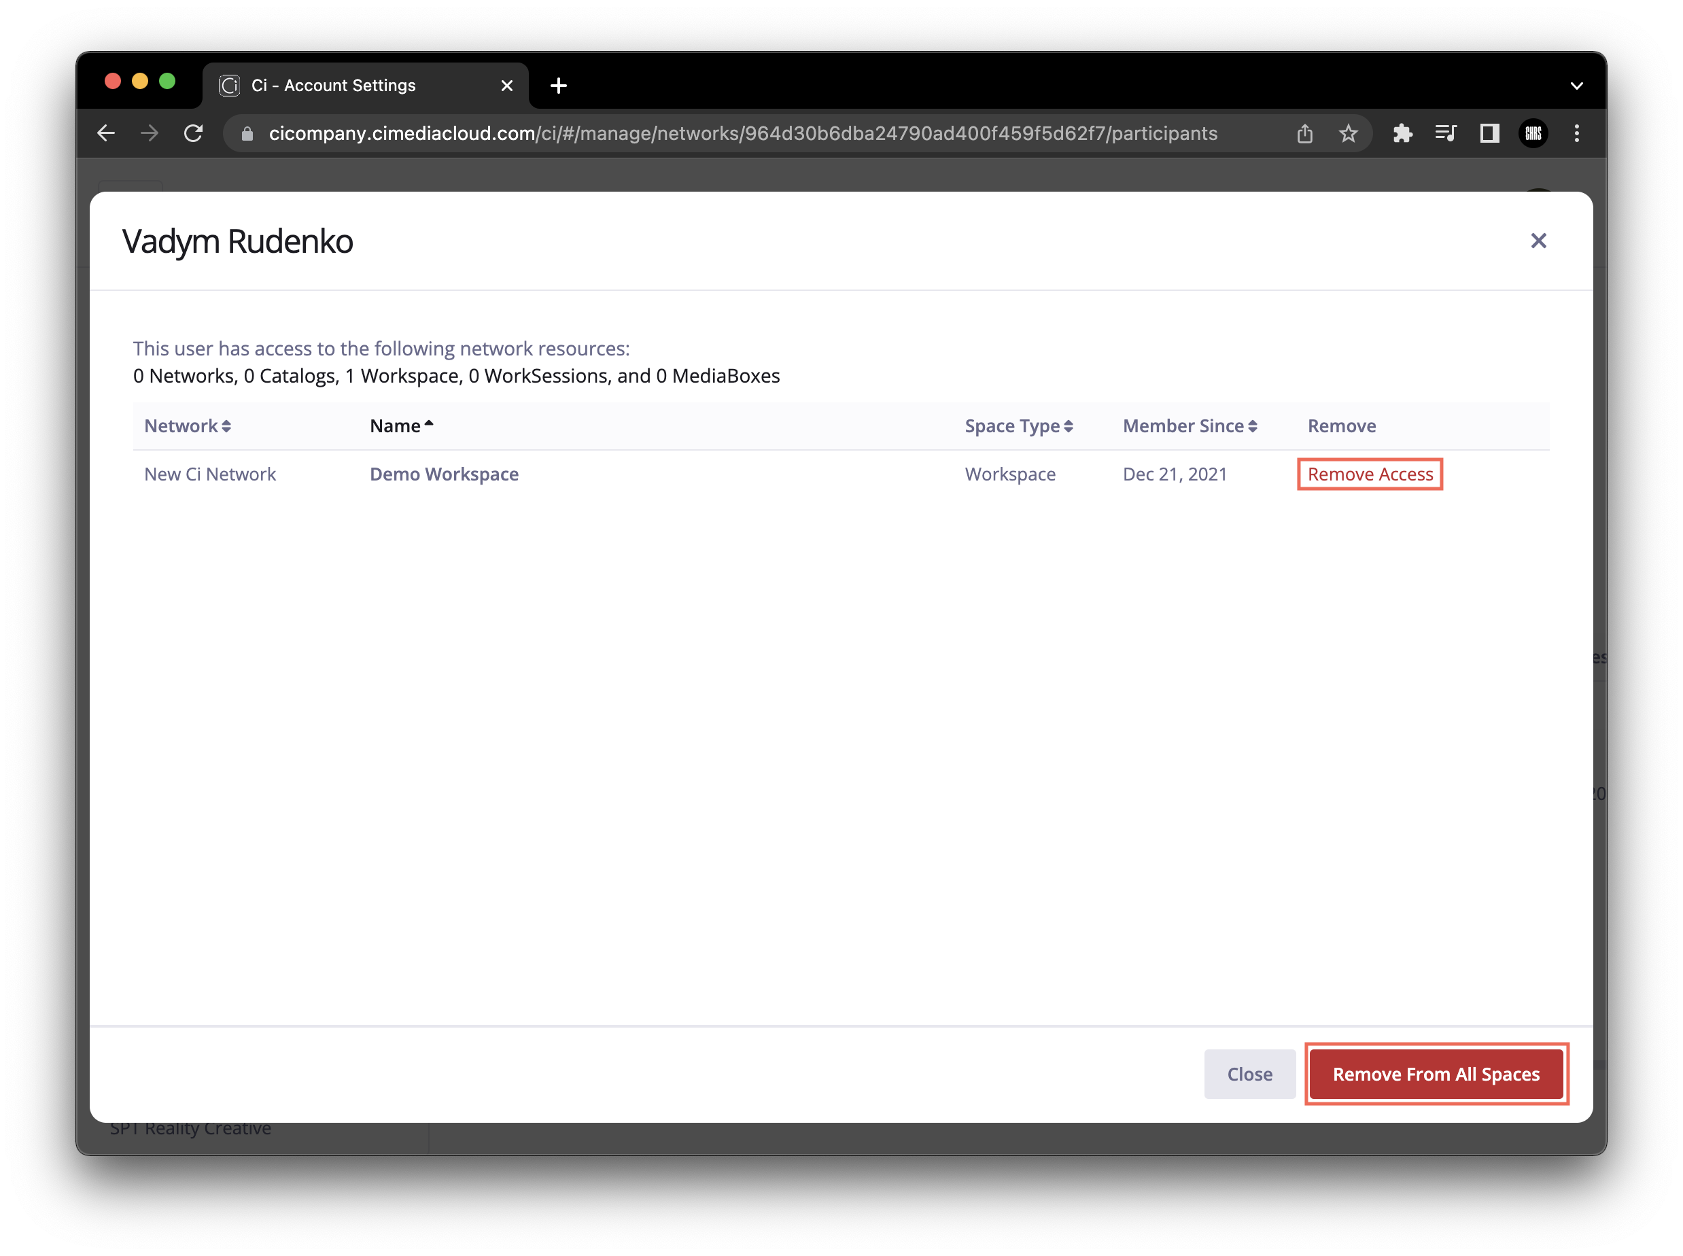The image size is (1683, 1256).
Task: Open the Chrome profile avatar
Action: (1533, 134)
